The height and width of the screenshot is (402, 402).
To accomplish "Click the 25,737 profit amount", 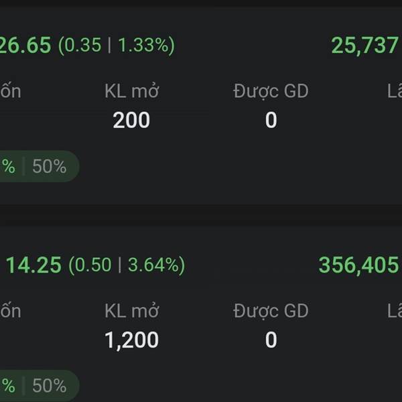I will pyautogui.click(x=365, y=46).
